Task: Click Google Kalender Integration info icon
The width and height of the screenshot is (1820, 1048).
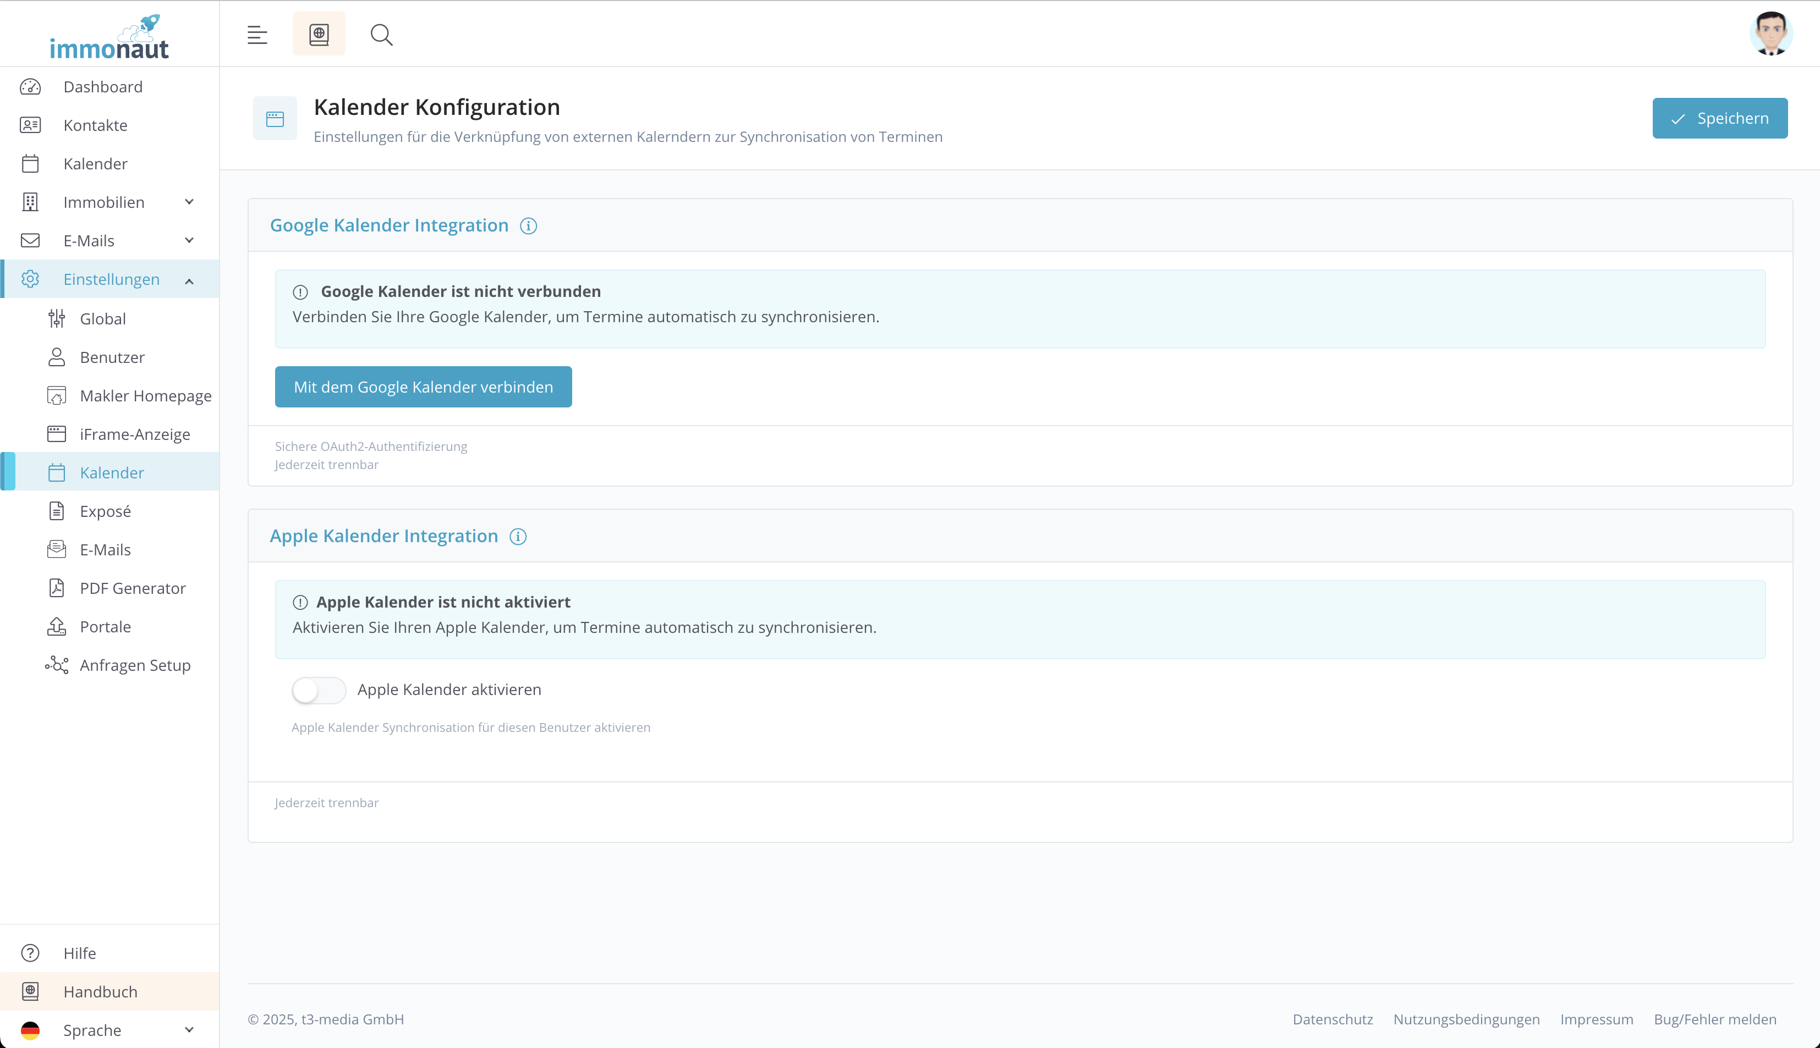Action: point(529,226)
